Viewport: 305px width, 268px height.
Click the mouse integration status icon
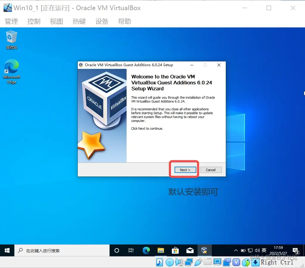[x=246, y=262]
